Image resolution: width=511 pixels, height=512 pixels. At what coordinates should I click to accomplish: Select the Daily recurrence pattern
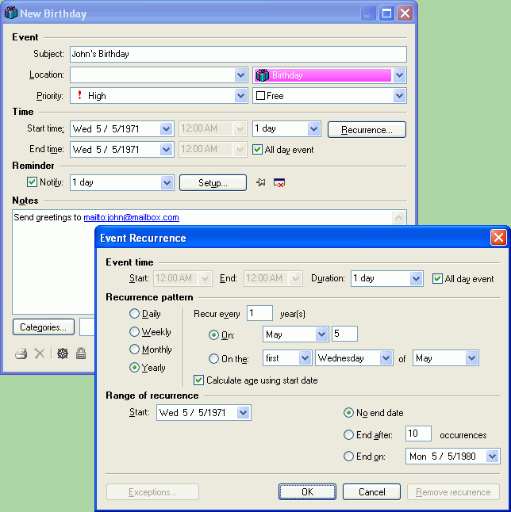(x=134, y=314)
